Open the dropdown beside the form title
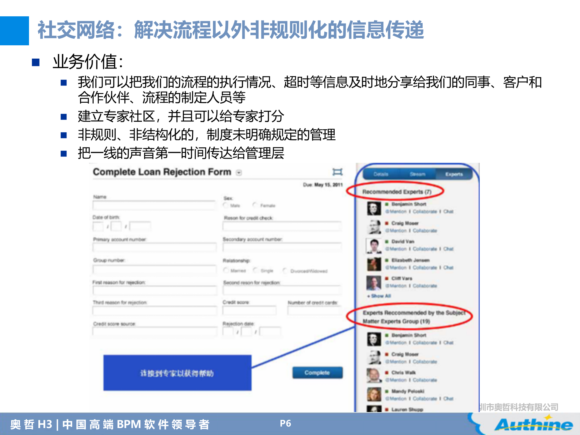Viewport: 580px width, 435px height. pos(239,173)
